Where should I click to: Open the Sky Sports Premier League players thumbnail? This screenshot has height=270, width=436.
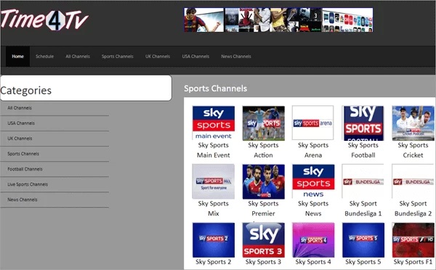pos(263,181)
